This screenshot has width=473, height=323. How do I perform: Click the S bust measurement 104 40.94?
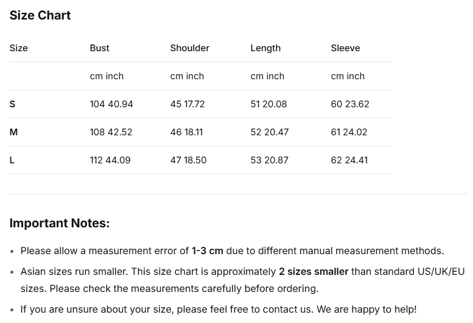click(x=111, y=104)
